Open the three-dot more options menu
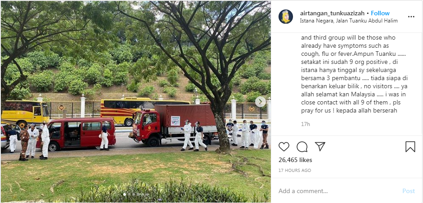 point(411,17)
